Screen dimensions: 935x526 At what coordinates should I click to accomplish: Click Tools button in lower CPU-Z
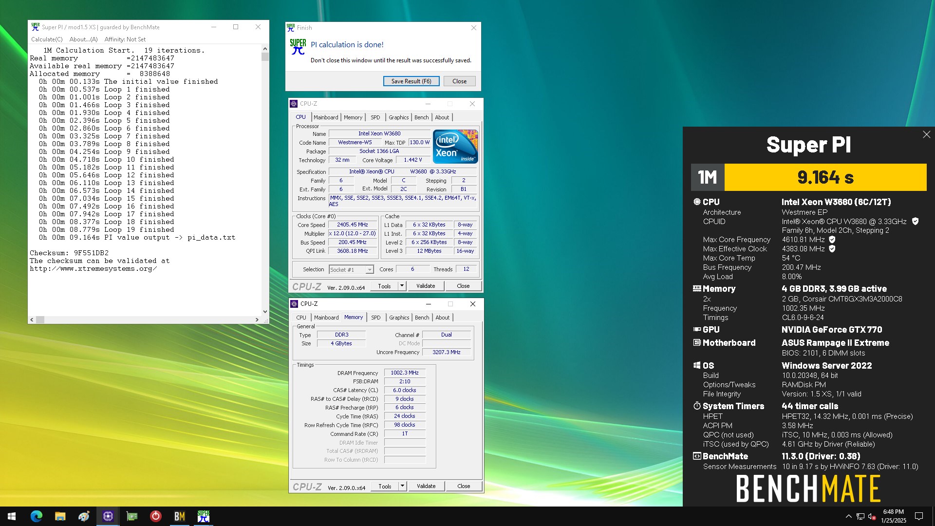pyautogui.click(x=385, y=487)
